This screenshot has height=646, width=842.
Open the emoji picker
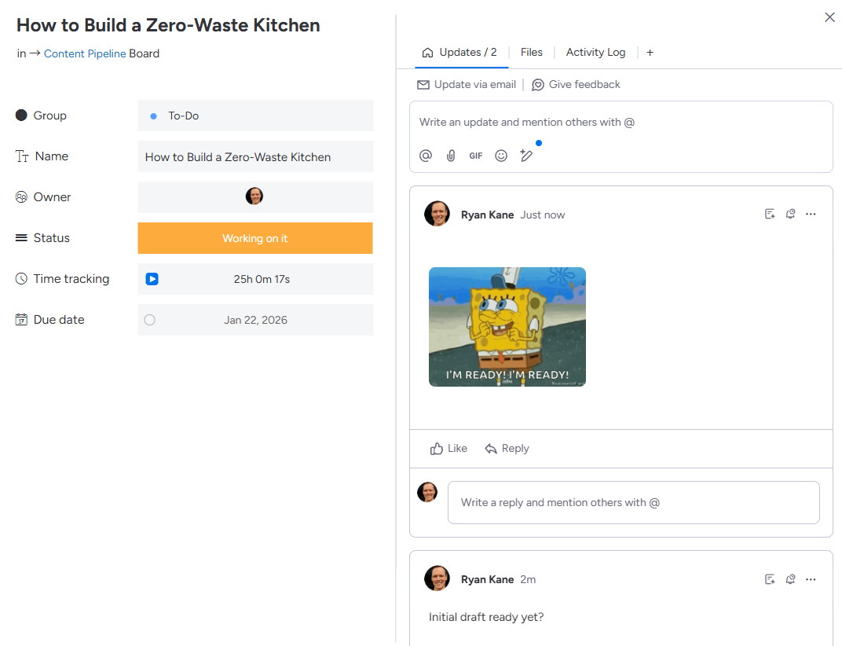tap(501, 156)
